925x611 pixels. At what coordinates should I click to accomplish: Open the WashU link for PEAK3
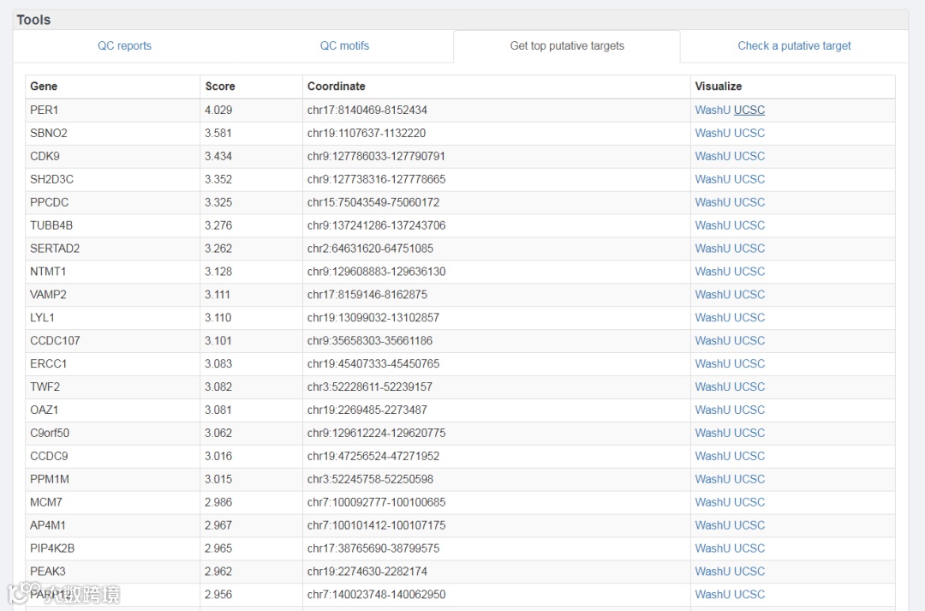pos(713,571)
